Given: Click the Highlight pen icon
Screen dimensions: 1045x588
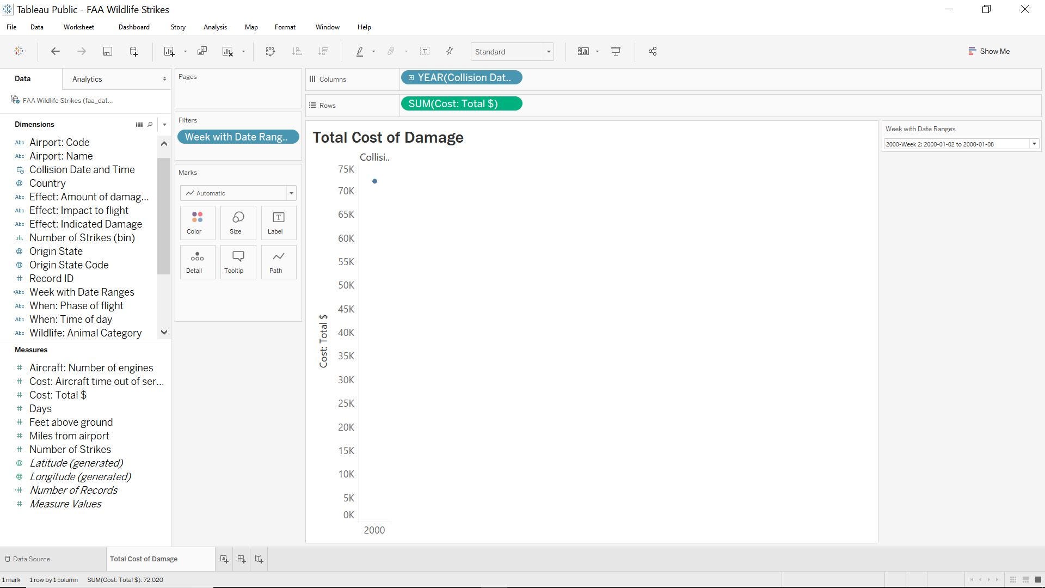Looking at the screenshot, I should 360,51.
